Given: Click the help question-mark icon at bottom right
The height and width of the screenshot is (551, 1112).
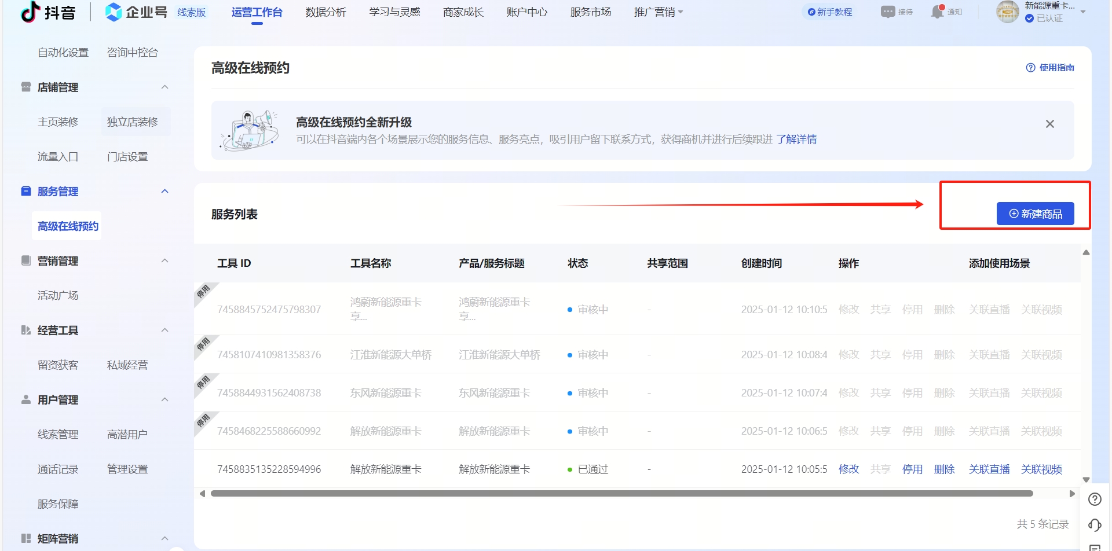Looking at the screenshot, I should (x=1095, y=499).
